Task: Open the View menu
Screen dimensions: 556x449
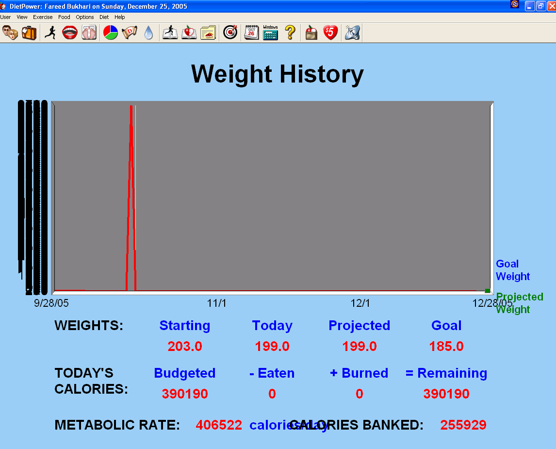Action: pyautogui.click(x=22, y=17)
